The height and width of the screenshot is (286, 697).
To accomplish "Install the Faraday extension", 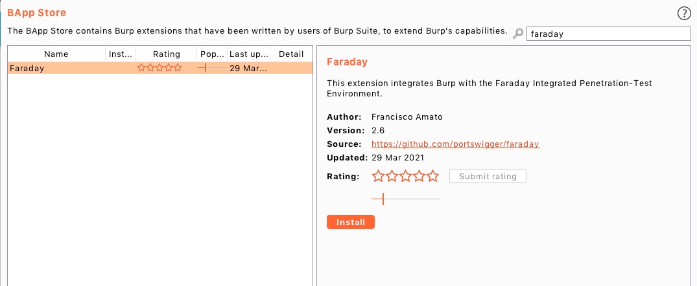I will point(351,222).
